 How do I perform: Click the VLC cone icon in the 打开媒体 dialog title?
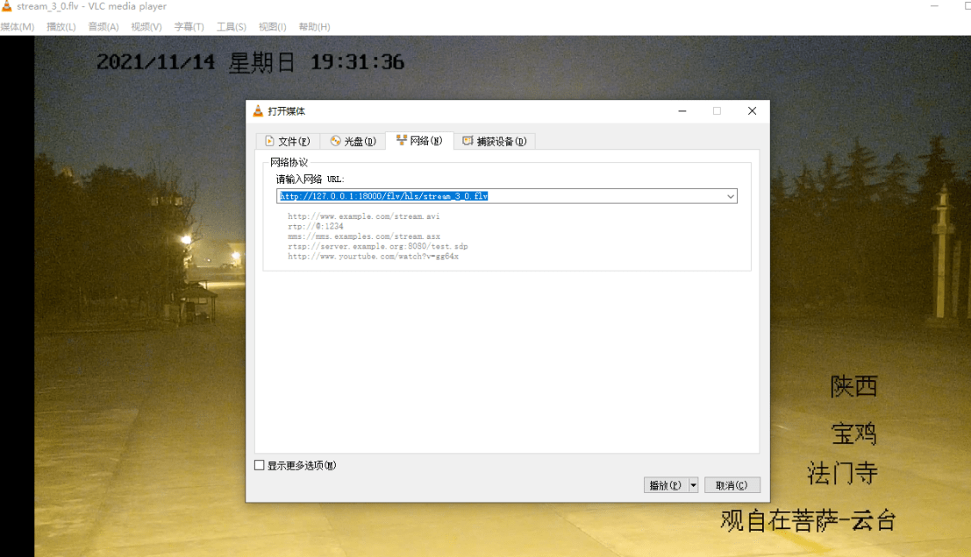[258, 111]
